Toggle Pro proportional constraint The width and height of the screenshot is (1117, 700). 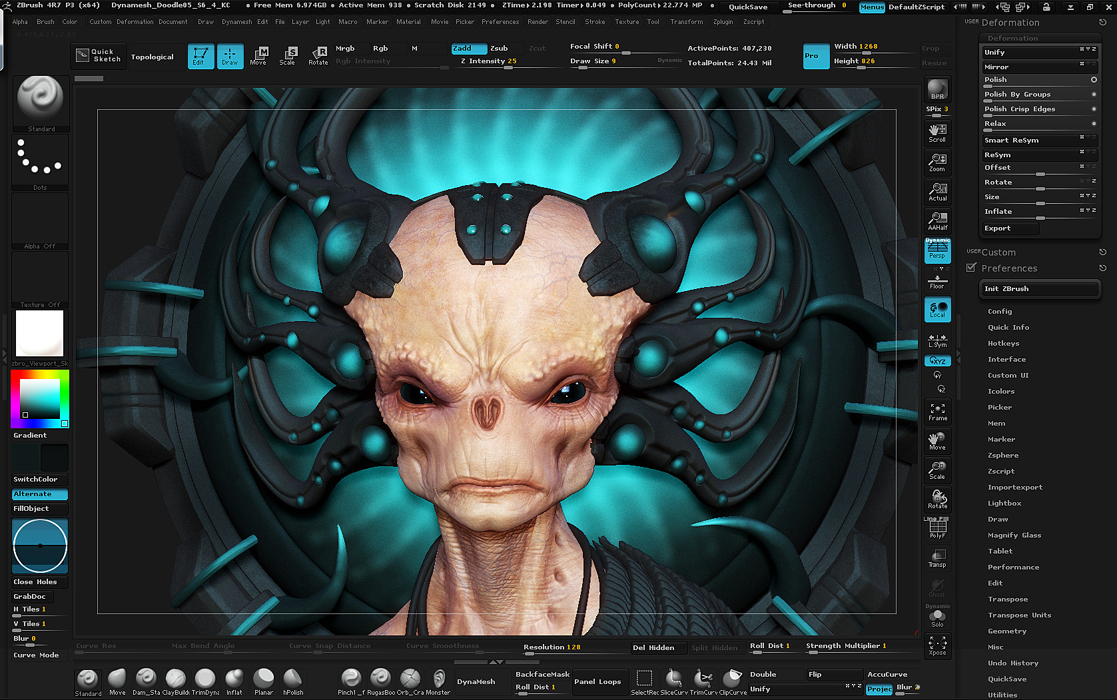[x=816, y=56]
